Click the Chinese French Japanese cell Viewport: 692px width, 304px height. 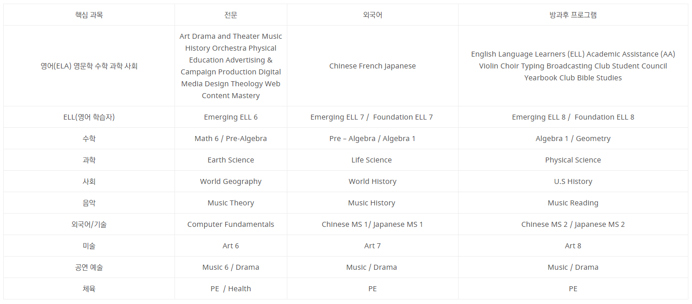point(373,66)
